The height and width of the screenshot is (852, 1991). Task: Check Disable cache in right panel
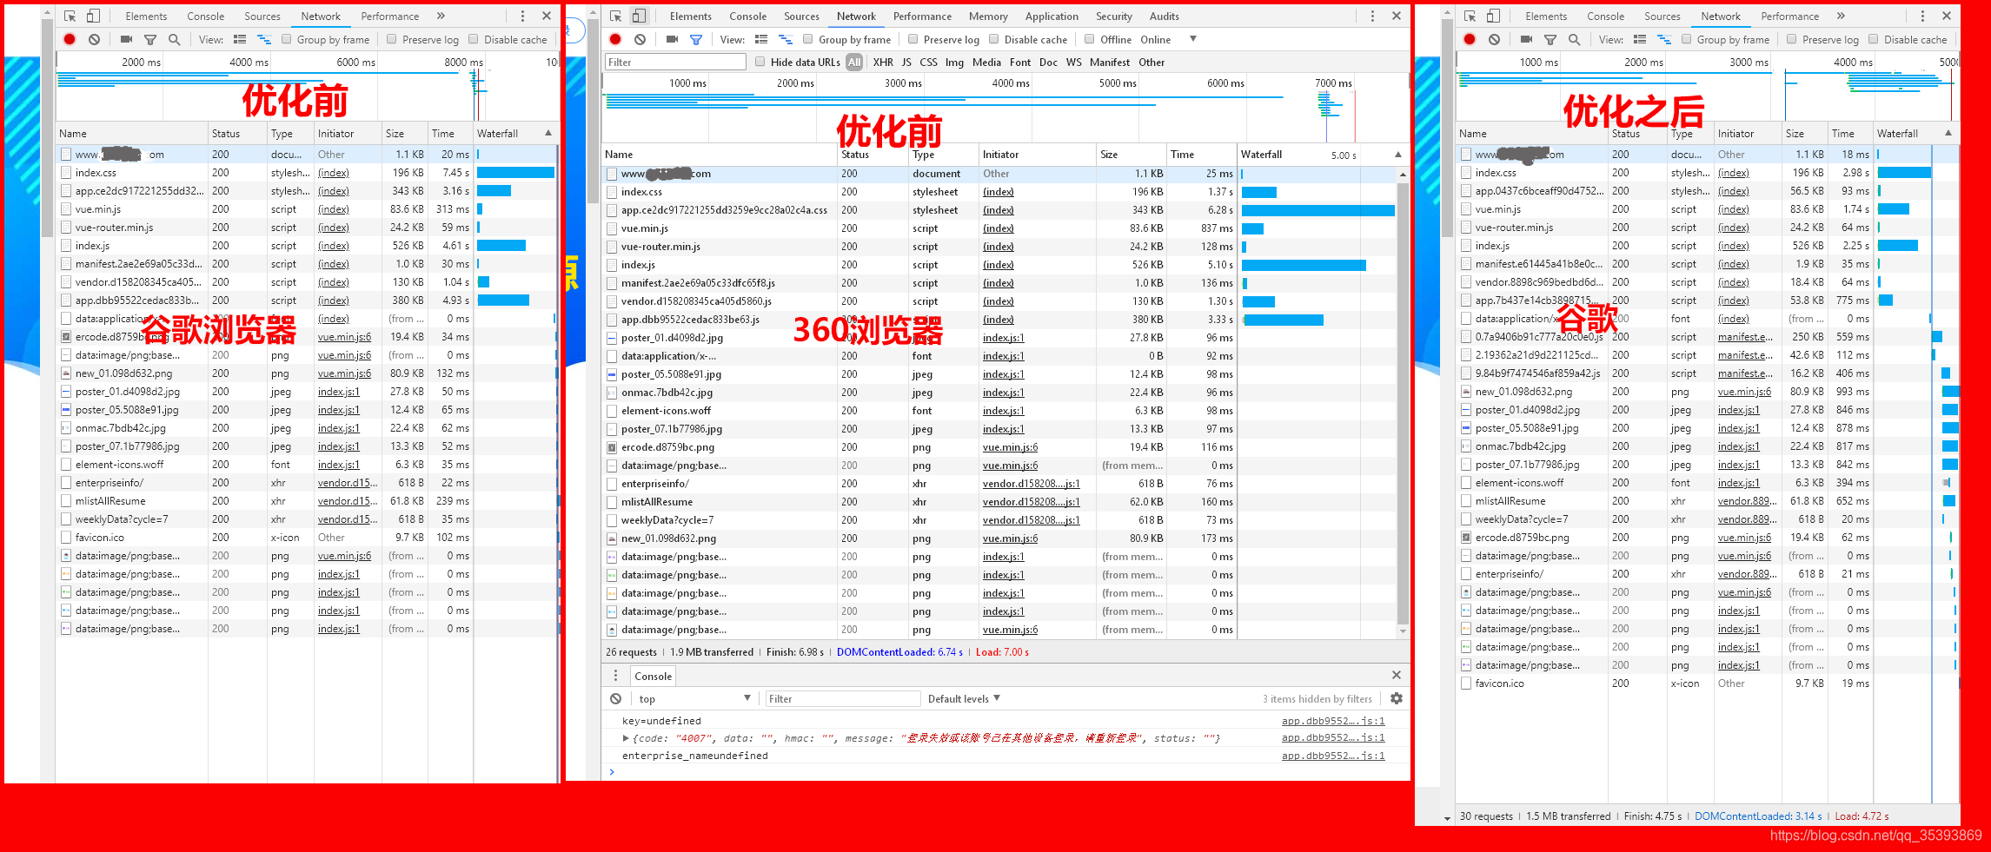[1874, 39]
